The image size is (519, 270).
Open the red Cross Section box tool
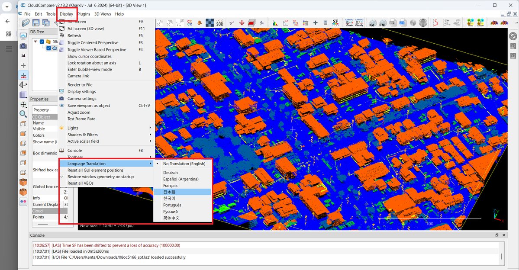tap(251, 22)
